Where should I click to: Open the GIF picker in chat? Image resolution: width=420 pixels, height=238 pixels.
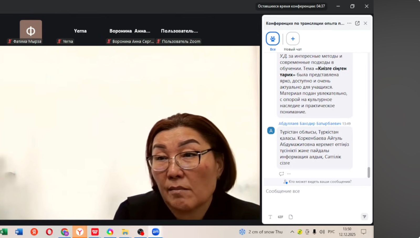(280, 217)
